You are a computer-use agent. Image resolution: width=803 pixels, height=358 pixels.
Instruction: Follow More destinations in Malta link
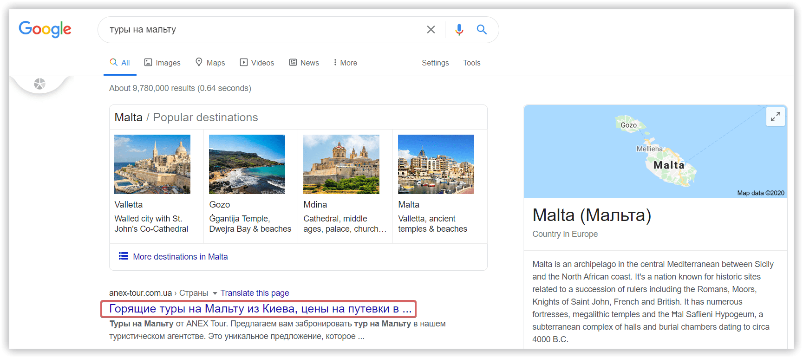click(x=180, y=257)
